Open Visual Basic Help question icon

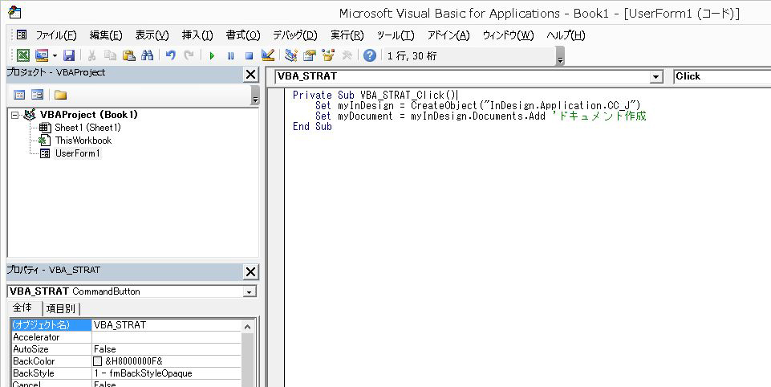pos(370,55)
